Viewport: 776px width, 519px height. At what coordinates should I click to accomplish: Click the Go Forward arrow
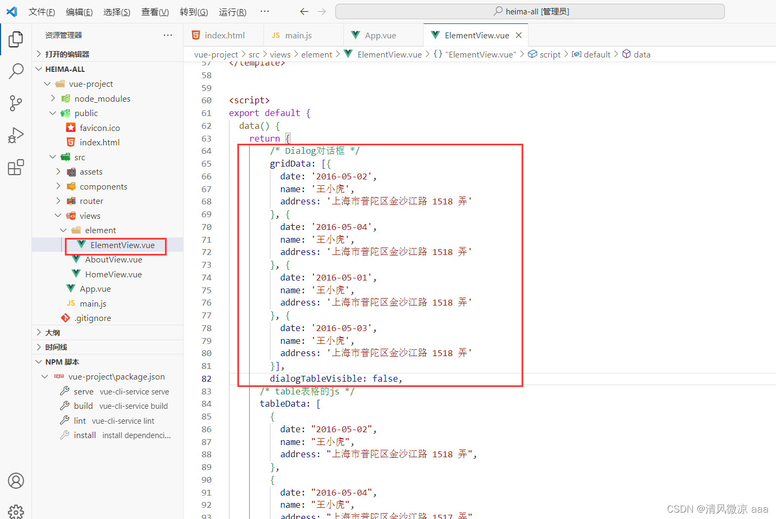[321, 11]
